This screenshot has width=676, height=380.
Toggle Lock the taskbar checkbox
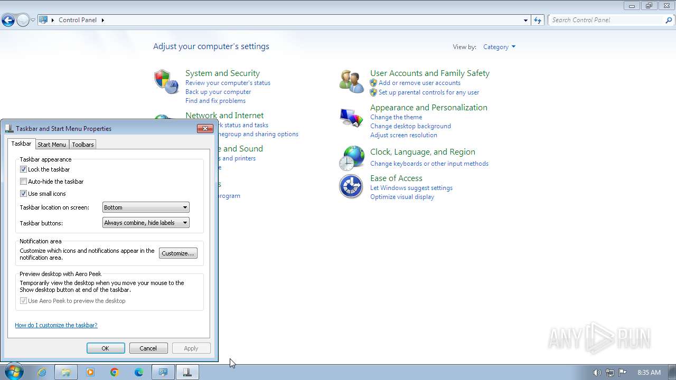click(x=23, y=169)
